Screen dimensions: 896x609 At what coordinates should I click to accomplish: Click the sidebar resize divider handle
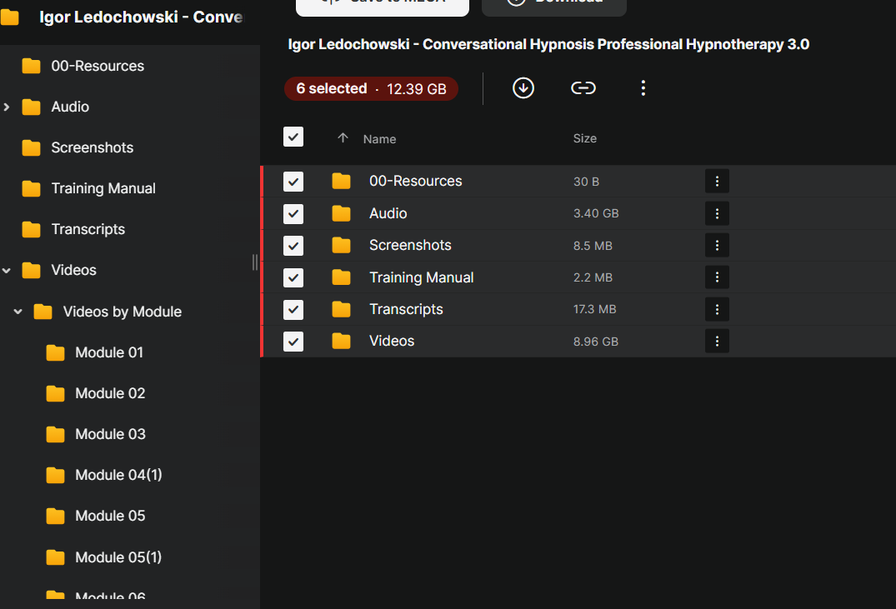[255, 262]
